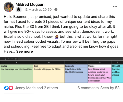Image resolution: width=123 pixels, height=102 pixels.
Task: Click the formula bar fx icon
Action: (16, 59)
